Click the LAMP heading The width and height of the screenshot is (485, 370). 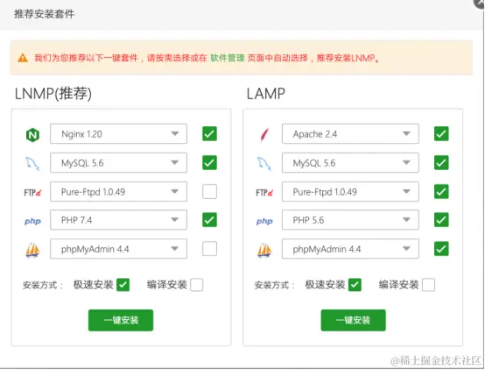coord(265,94)
